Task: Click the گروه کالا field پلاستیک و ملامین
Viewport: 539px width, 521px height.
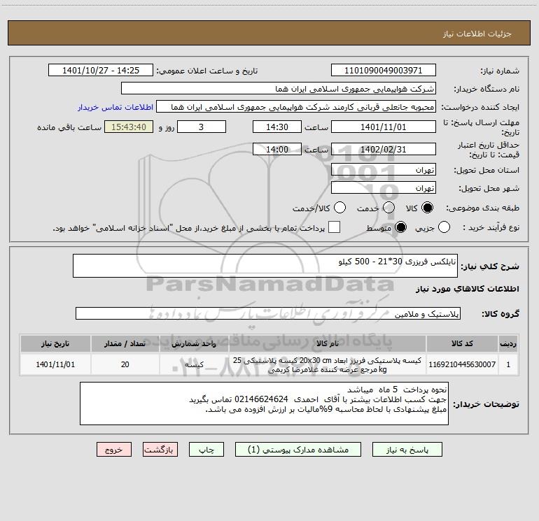Action: 268,313
